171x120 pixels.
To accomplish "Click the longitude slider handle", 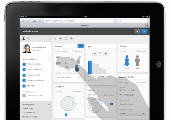I will 66,115.
